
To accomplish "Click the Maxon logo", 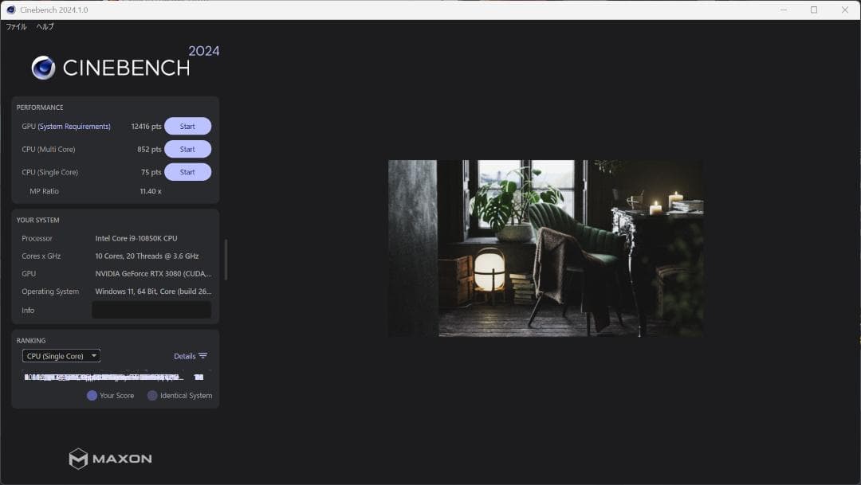I will 110,459.
